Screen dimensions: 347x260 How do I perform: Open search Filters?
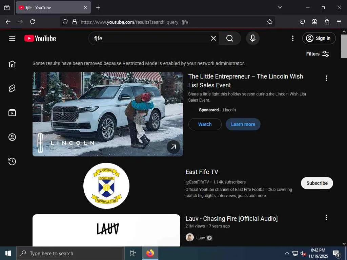point(318,54)
